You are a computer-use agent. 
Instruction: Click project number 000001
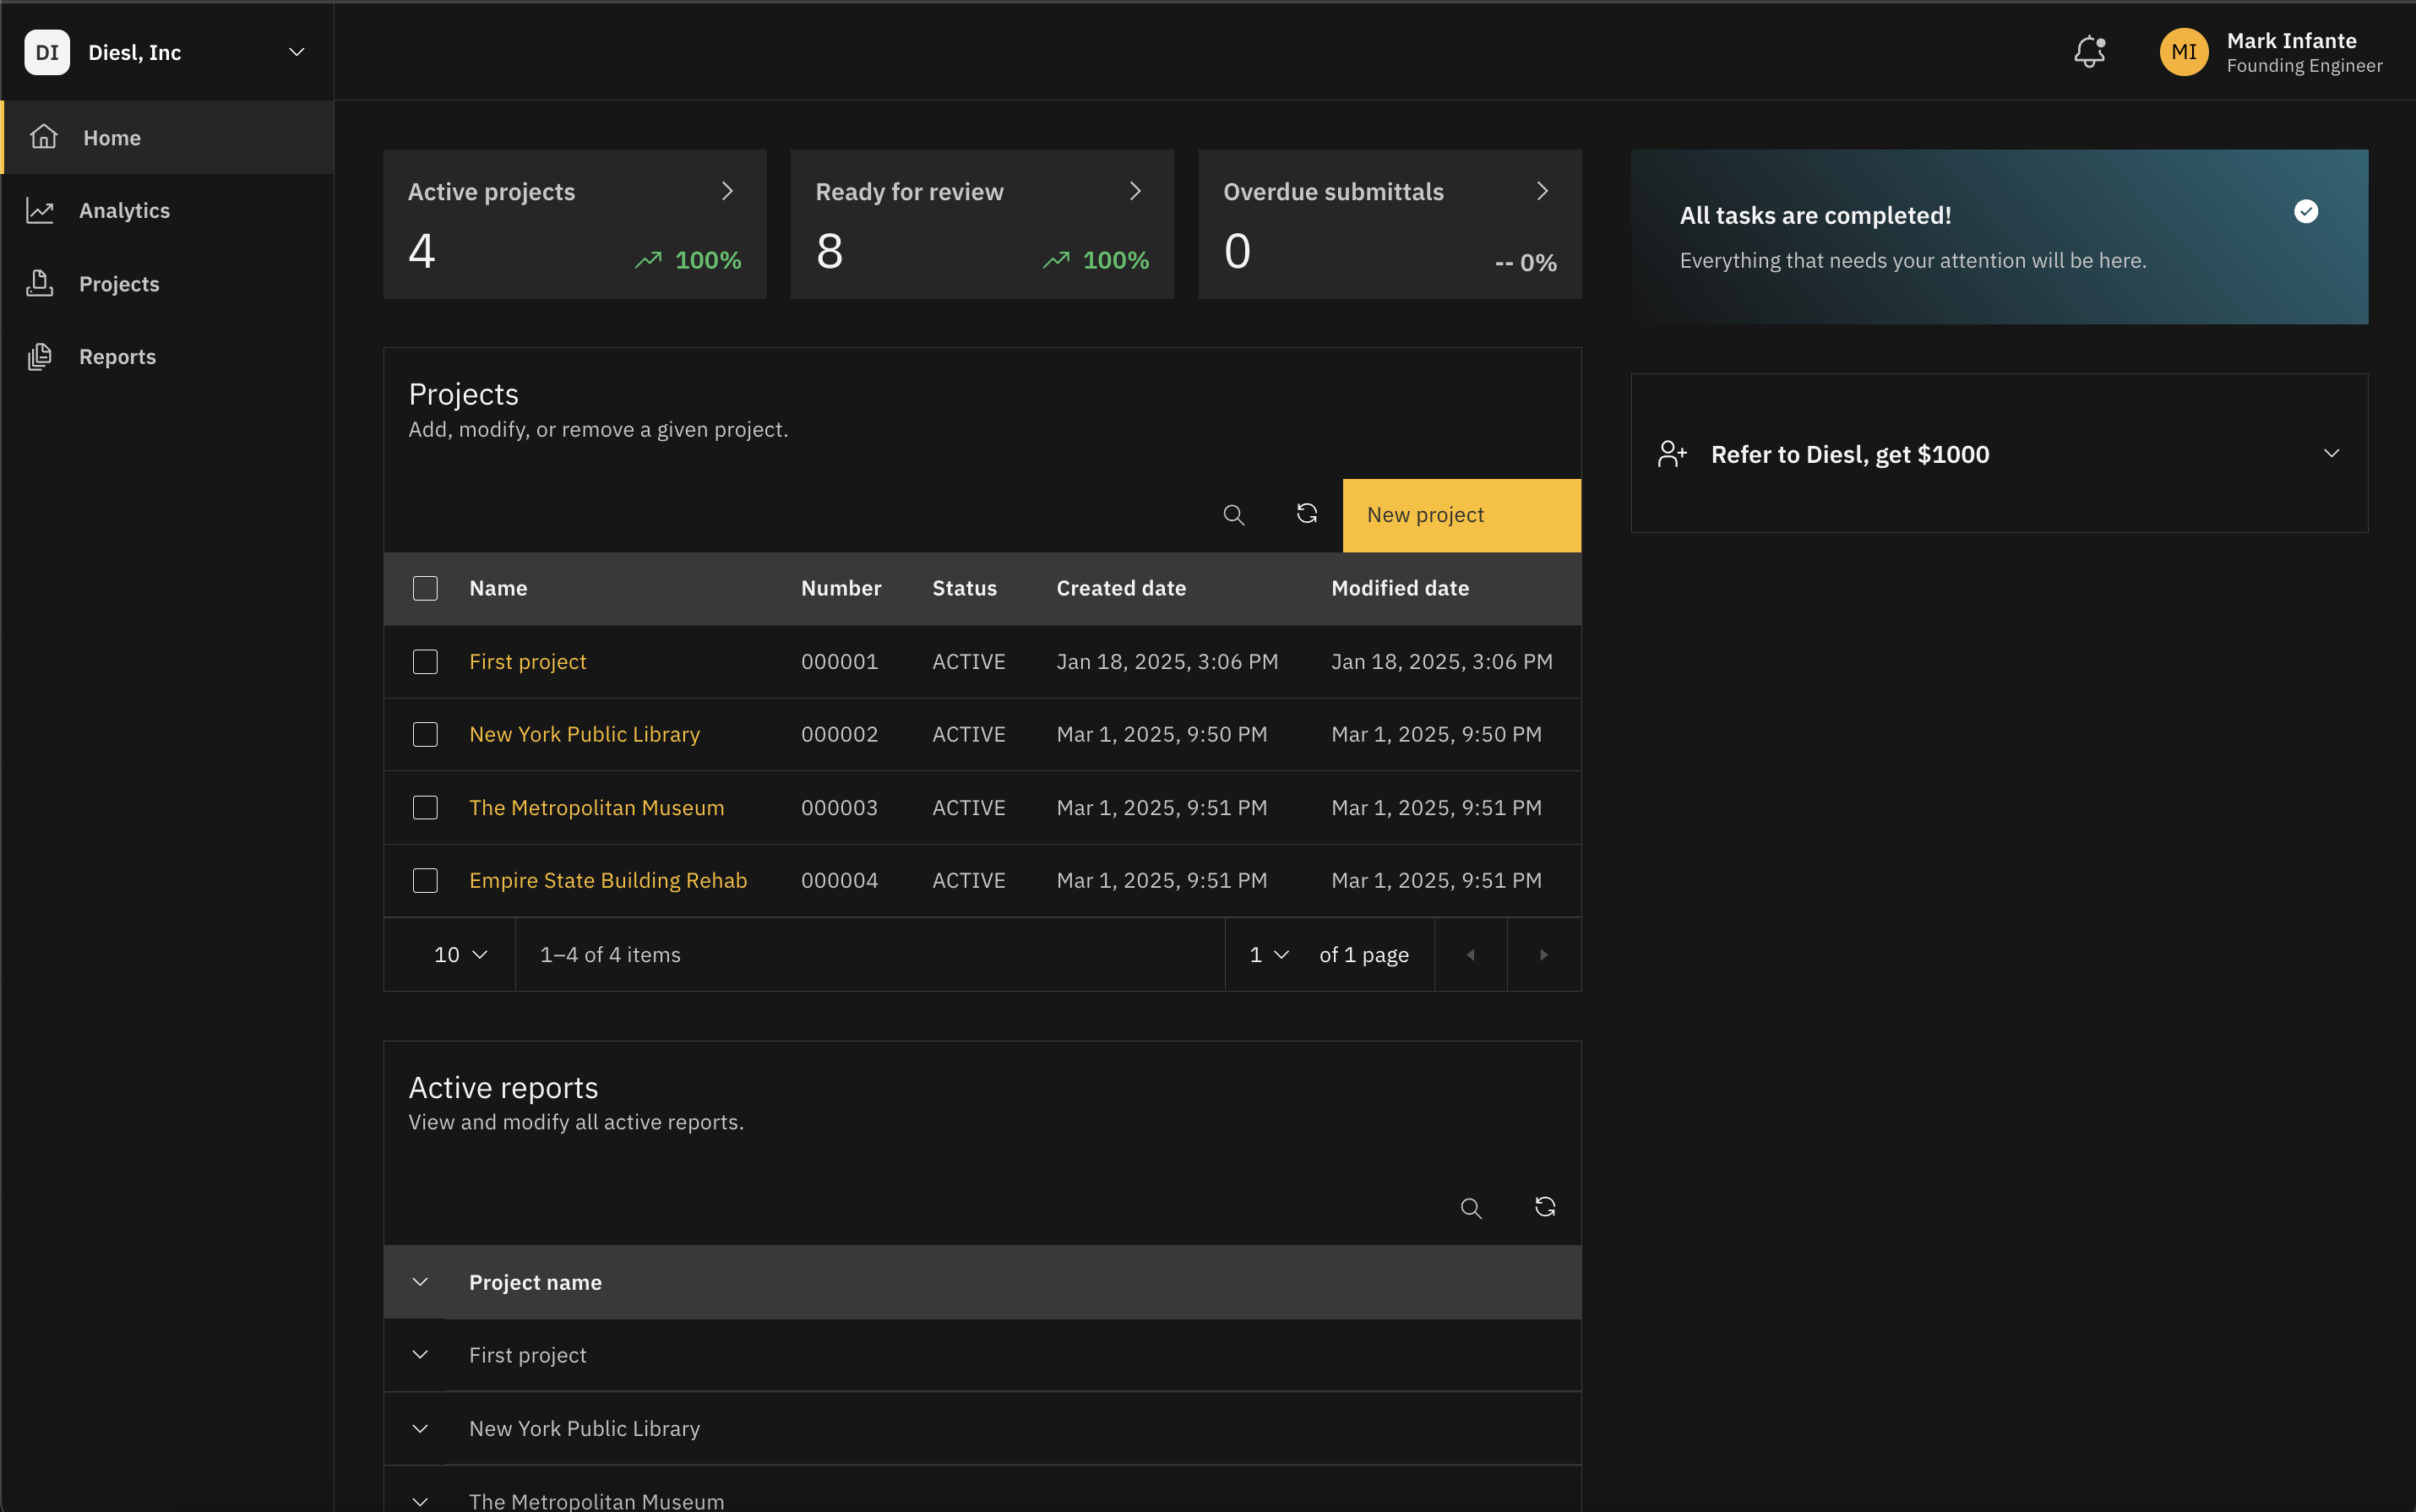tap(839, 662)
